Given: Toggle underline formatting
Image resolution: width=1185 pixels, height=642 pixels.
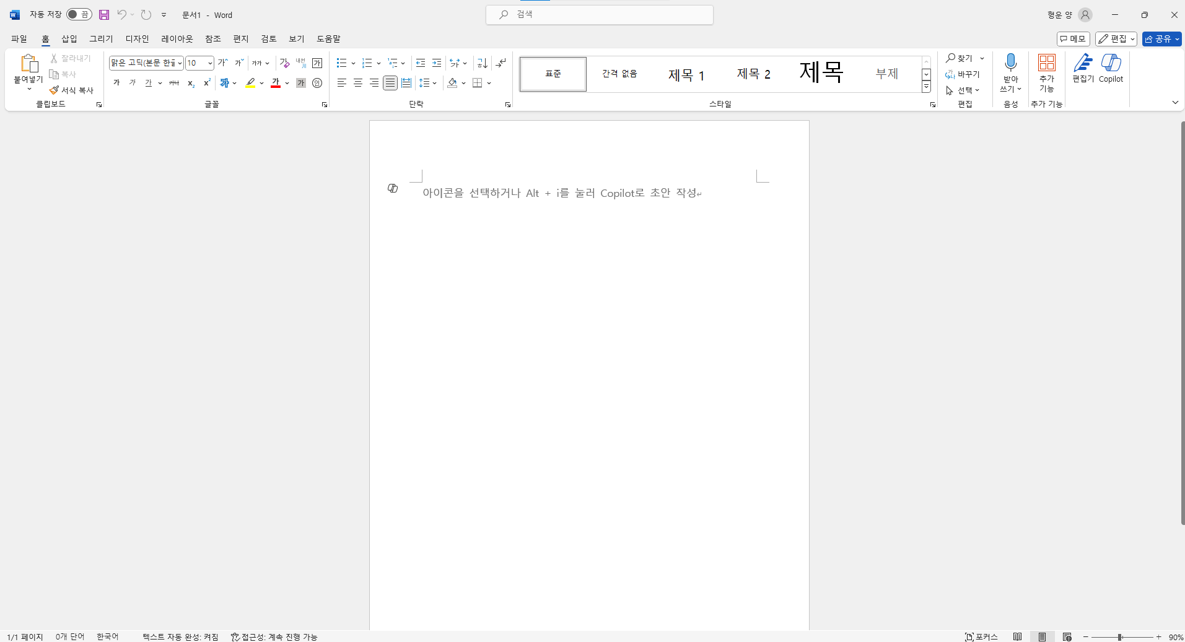Looking at the screenshot, I should 148,83.
